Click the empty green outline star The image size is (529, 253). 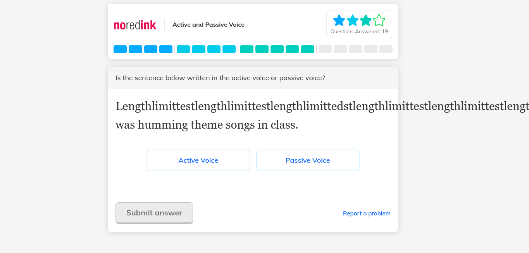coord(379,20)
